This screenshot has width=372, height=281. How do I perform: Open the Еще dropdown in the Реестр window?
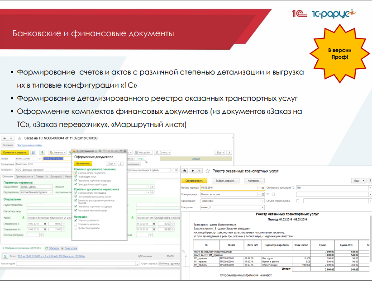click(358, 181)
